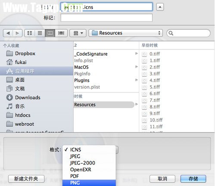215x186 pixels.
Task: Go back with the left arrow button
Action: click(8, 33)
